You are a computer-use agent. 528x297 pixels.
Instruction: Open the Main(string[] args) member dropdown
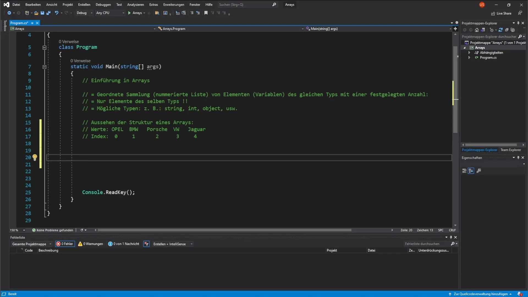coord(378,29)
